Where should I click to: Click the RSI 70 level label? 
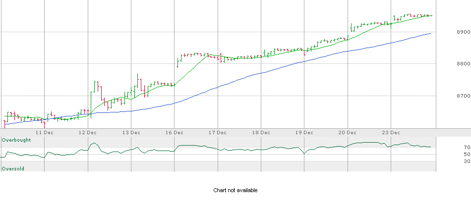pos(467,147)
